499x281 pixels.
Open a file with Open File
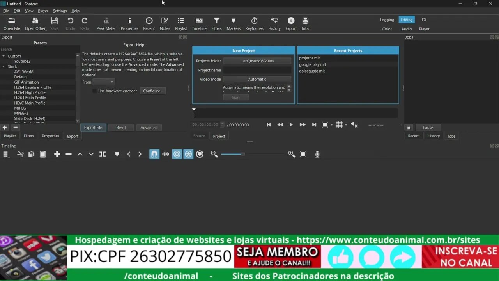click(x=12, y=24)
